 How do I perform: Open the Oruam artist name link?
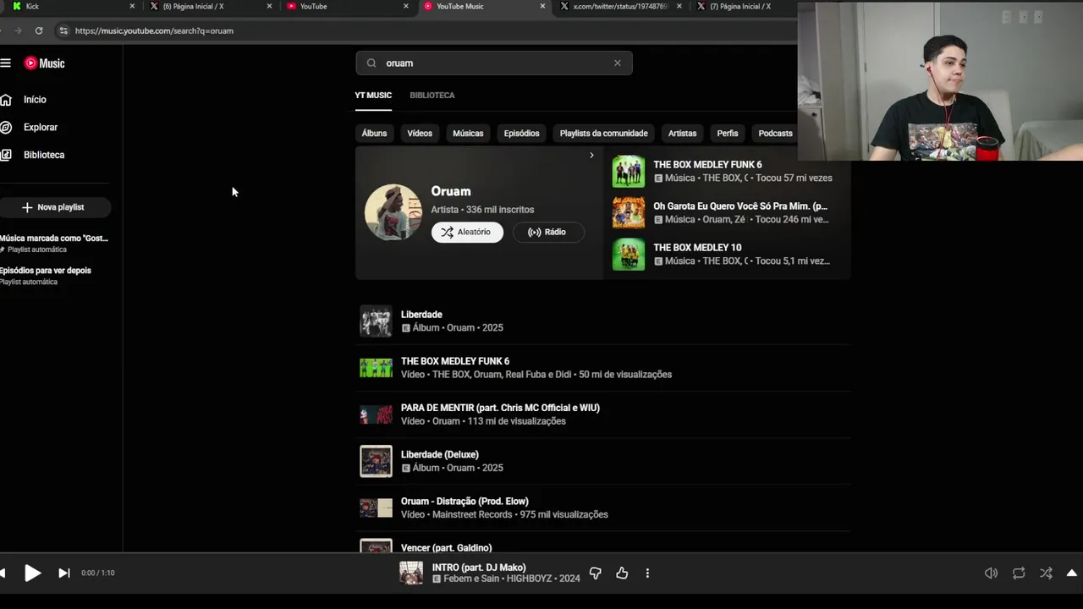point(451,191)
